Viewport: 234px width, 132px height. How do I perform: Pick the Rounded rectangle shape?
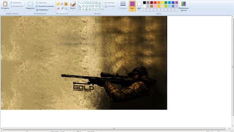pyautogui.click(x=93, y=3)
